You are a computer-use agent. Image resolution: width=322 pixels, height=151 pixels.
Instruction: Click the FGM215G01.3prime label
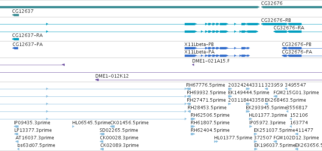(296, 93)
